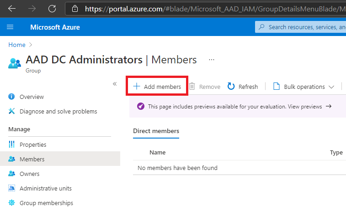Click the breadcrumb chevron after Home

tap(31, 45)
